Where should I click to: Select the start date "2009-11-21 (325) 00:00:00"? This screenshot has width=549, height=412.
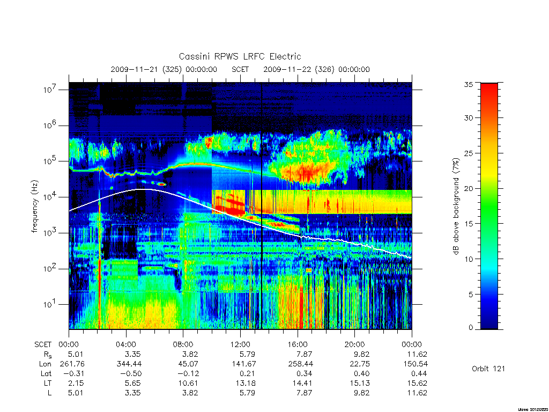(x=164, y=69)
